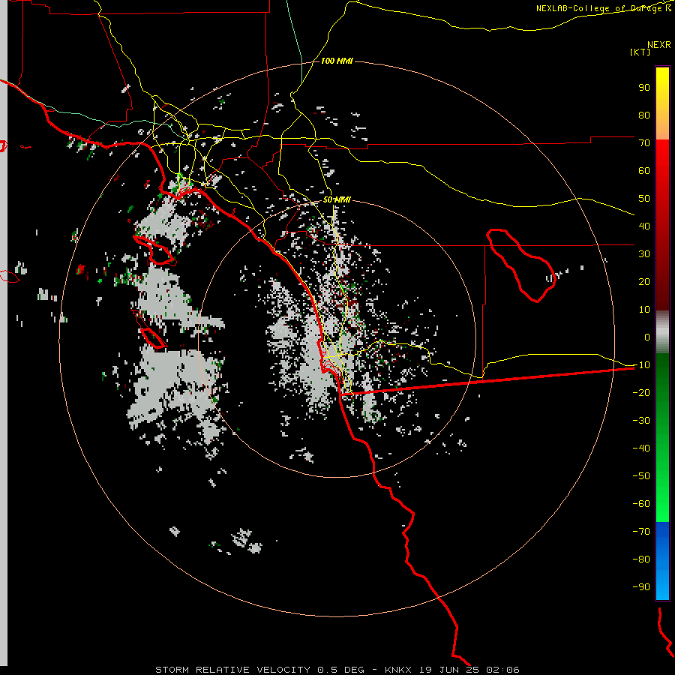675x675 pixels.
Task: Click the 50 NMI range ring label
Action: coord(337,199)
